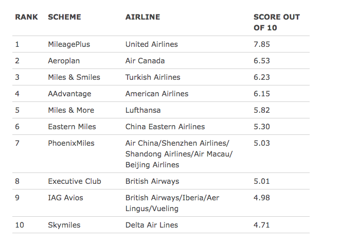Click the Air Canada airline cell
The image size is (340, 242).
[145, 61]
